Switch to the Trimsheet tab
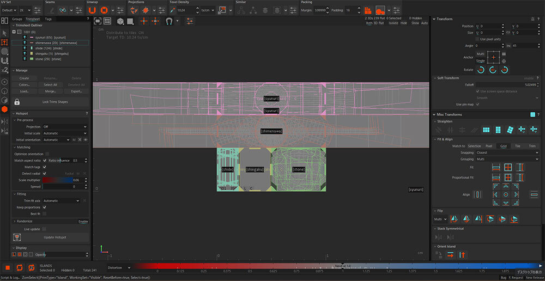Screen dimensions: 545x281 pyautogui.click(x=33, y=19)
